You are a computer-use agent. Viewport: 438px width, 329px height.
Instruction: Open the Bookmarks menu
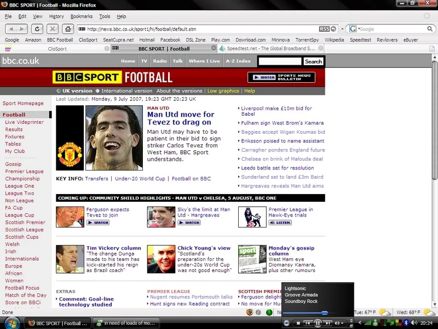click(x=81, y=16)
